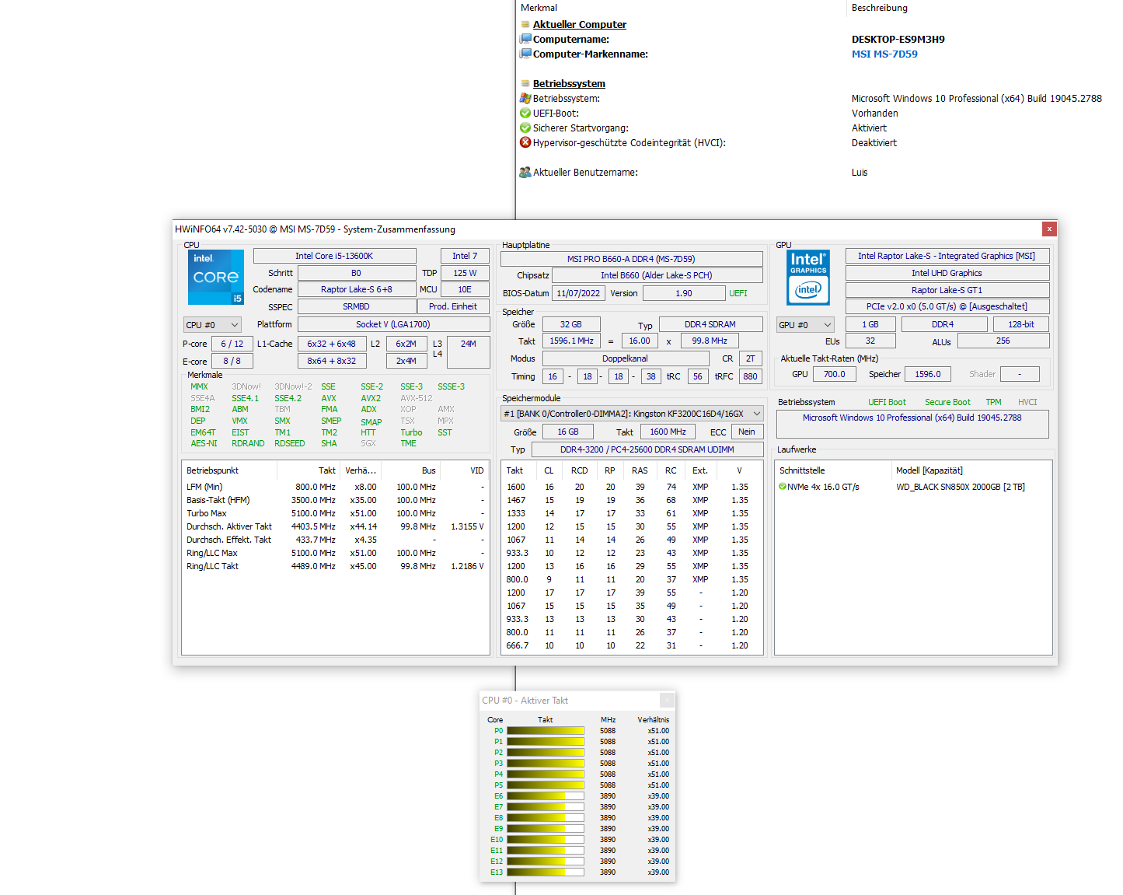
Task: Click the user icon beside Aktueller Benutzername
Action: 525,172
